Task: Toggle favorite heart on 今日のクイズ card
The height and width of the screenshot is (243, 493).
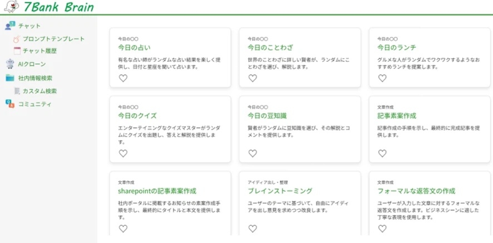Action: click(x=123, y=154)
